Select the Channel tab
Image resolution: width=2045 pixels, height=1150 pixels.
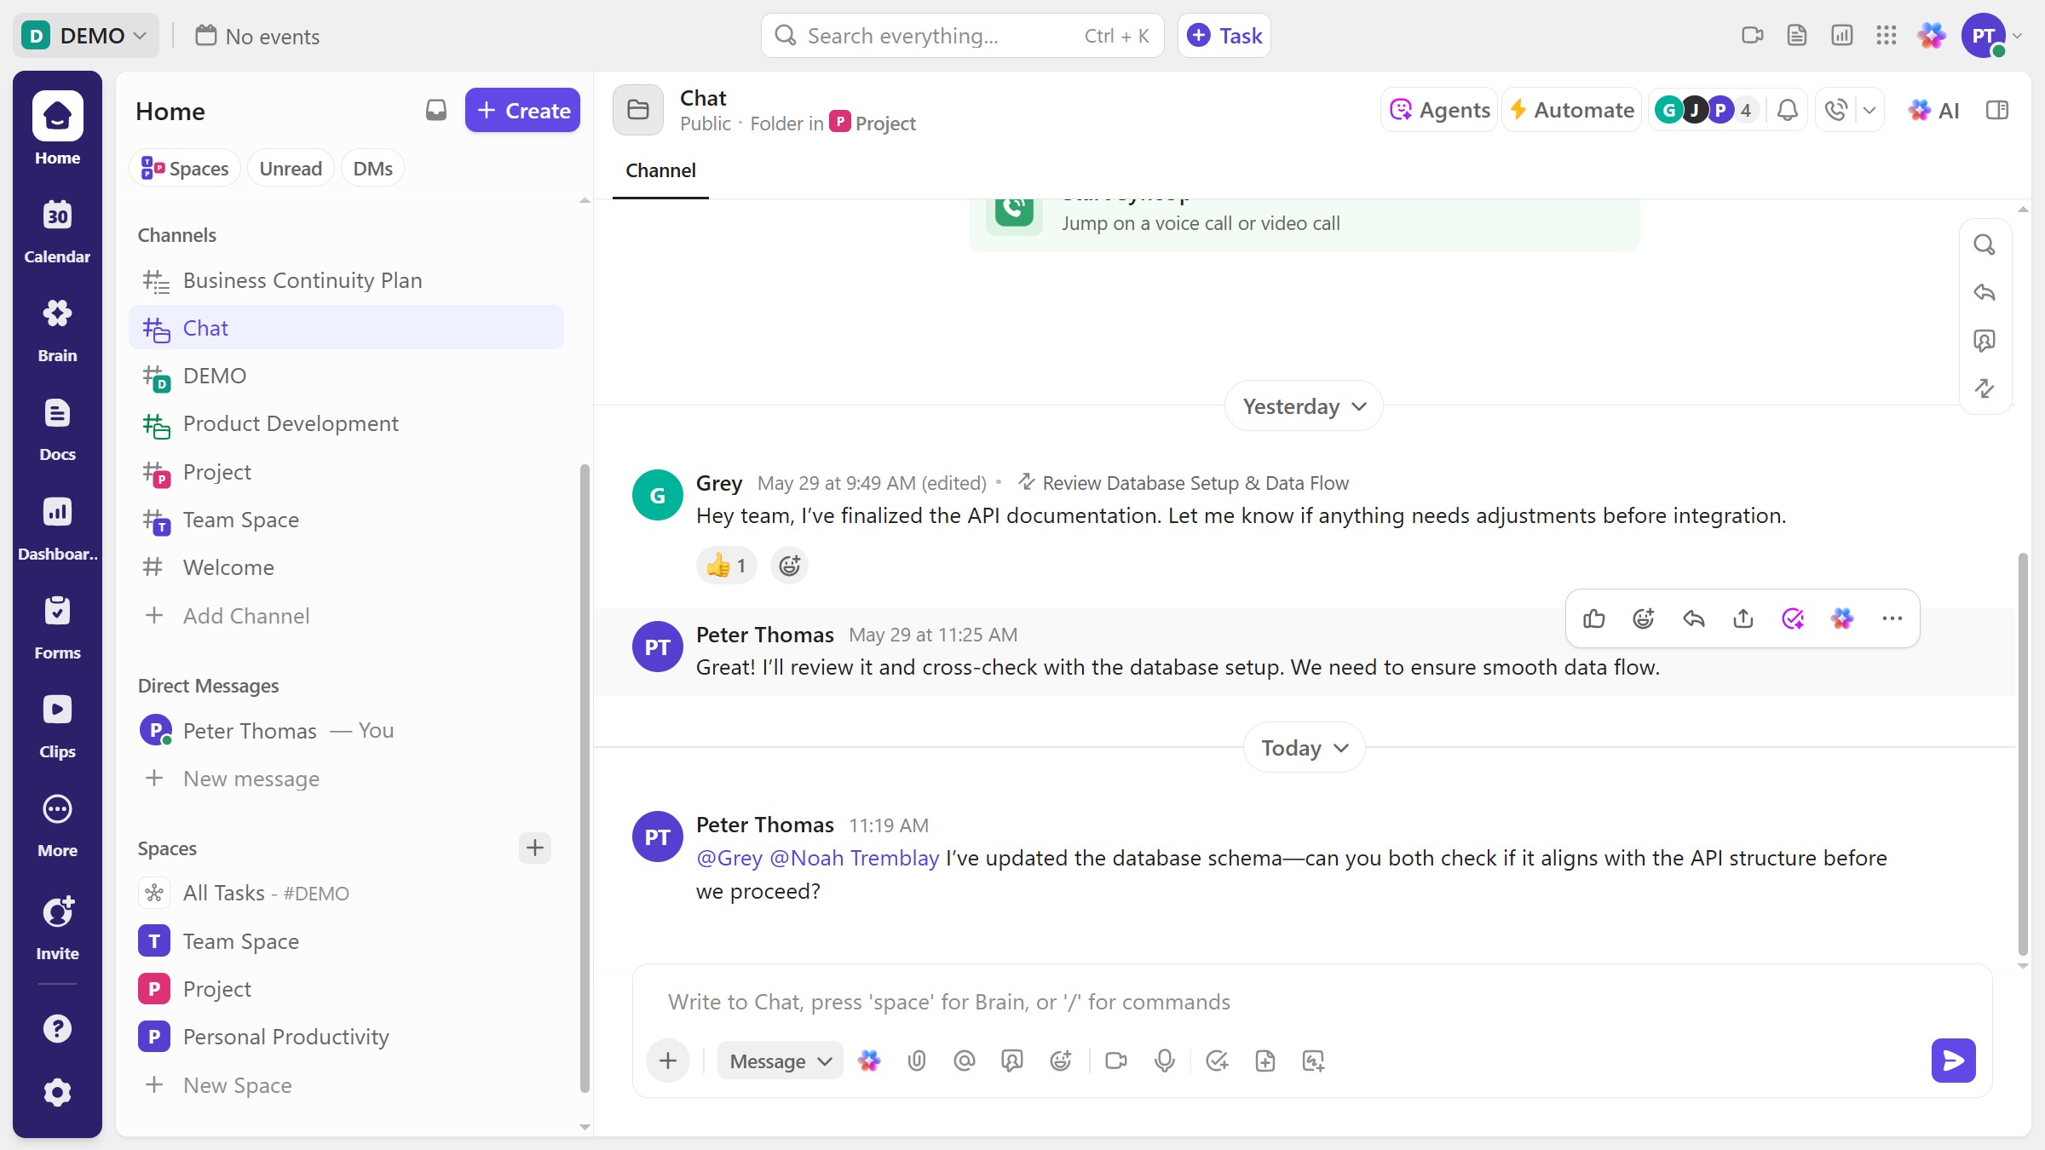(660, 170)
